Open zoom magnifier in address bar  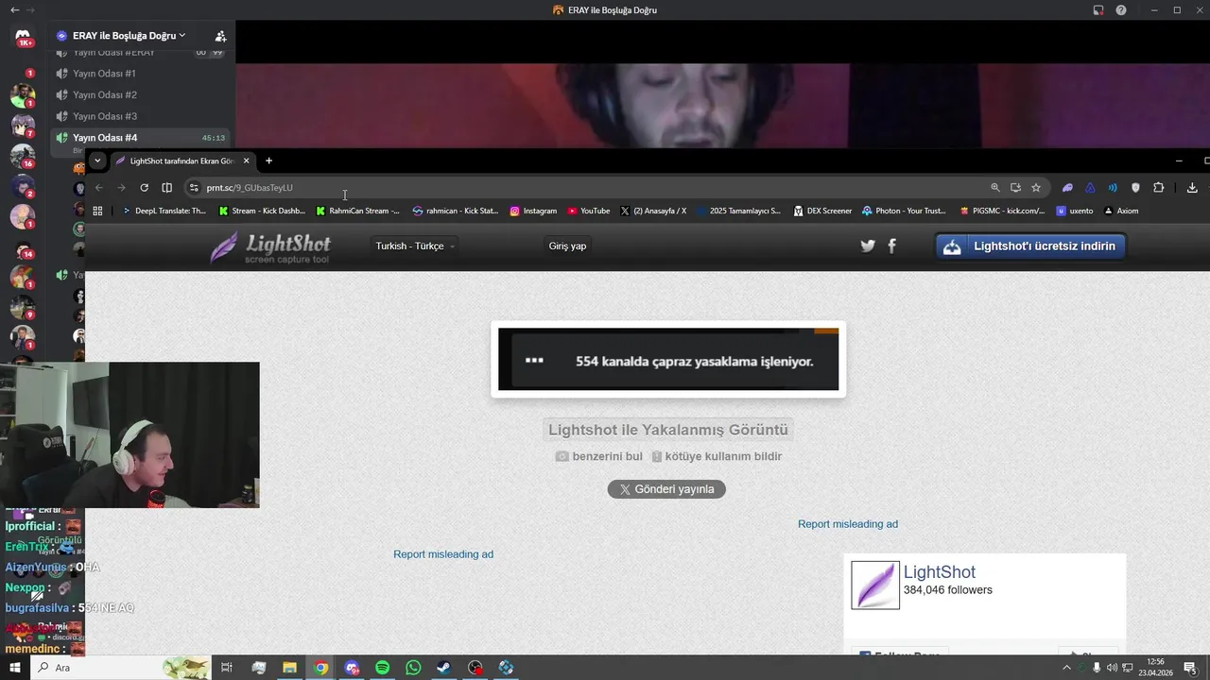click(994, 187)
